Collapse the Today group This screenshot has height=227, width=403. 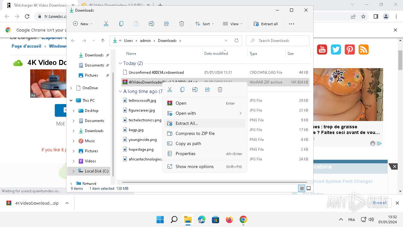click(x=120, y=63)
